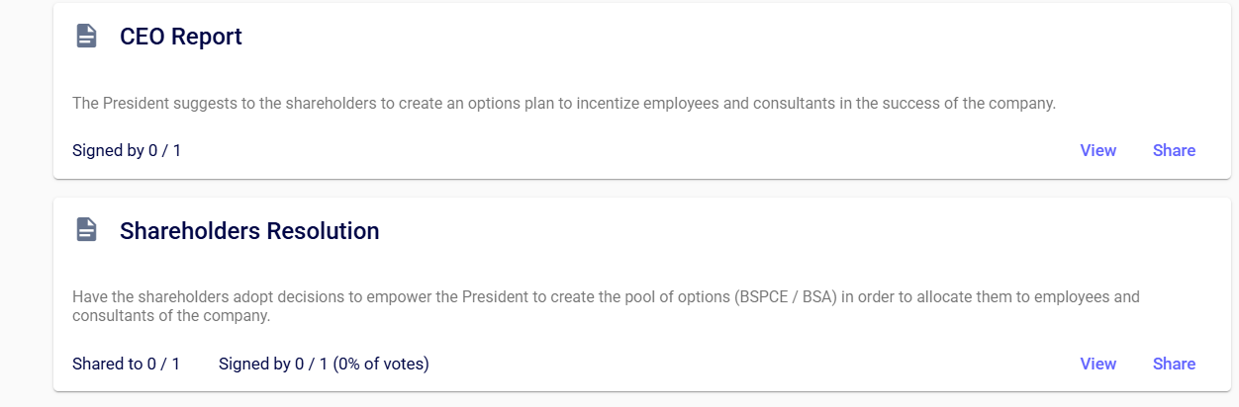Viewport: 1239px width, 407px height.
Task: Select the CEO Report title
Action: point(181,37)
